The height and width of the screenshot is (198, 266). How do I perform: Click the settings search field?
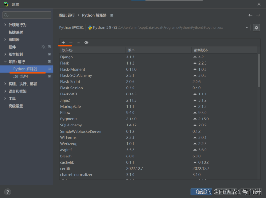27,15
